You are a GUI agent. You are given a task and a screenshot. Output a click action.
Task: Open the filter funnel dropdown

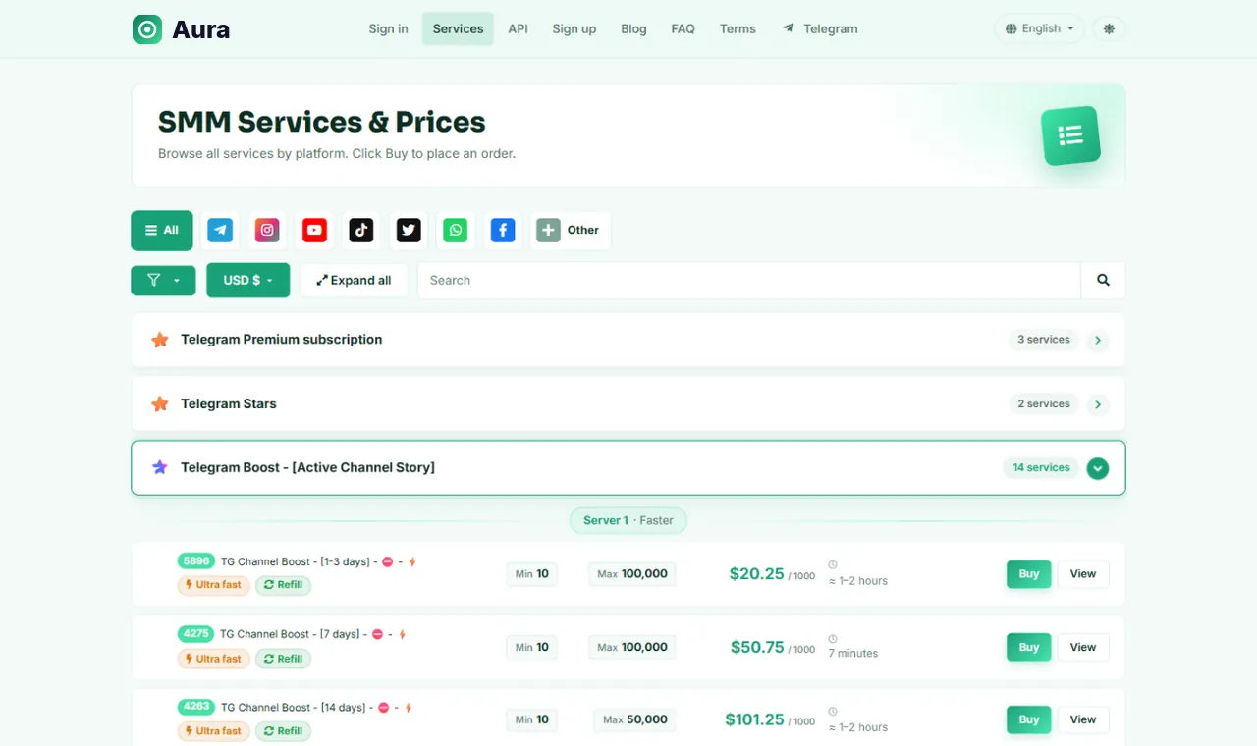163,280
